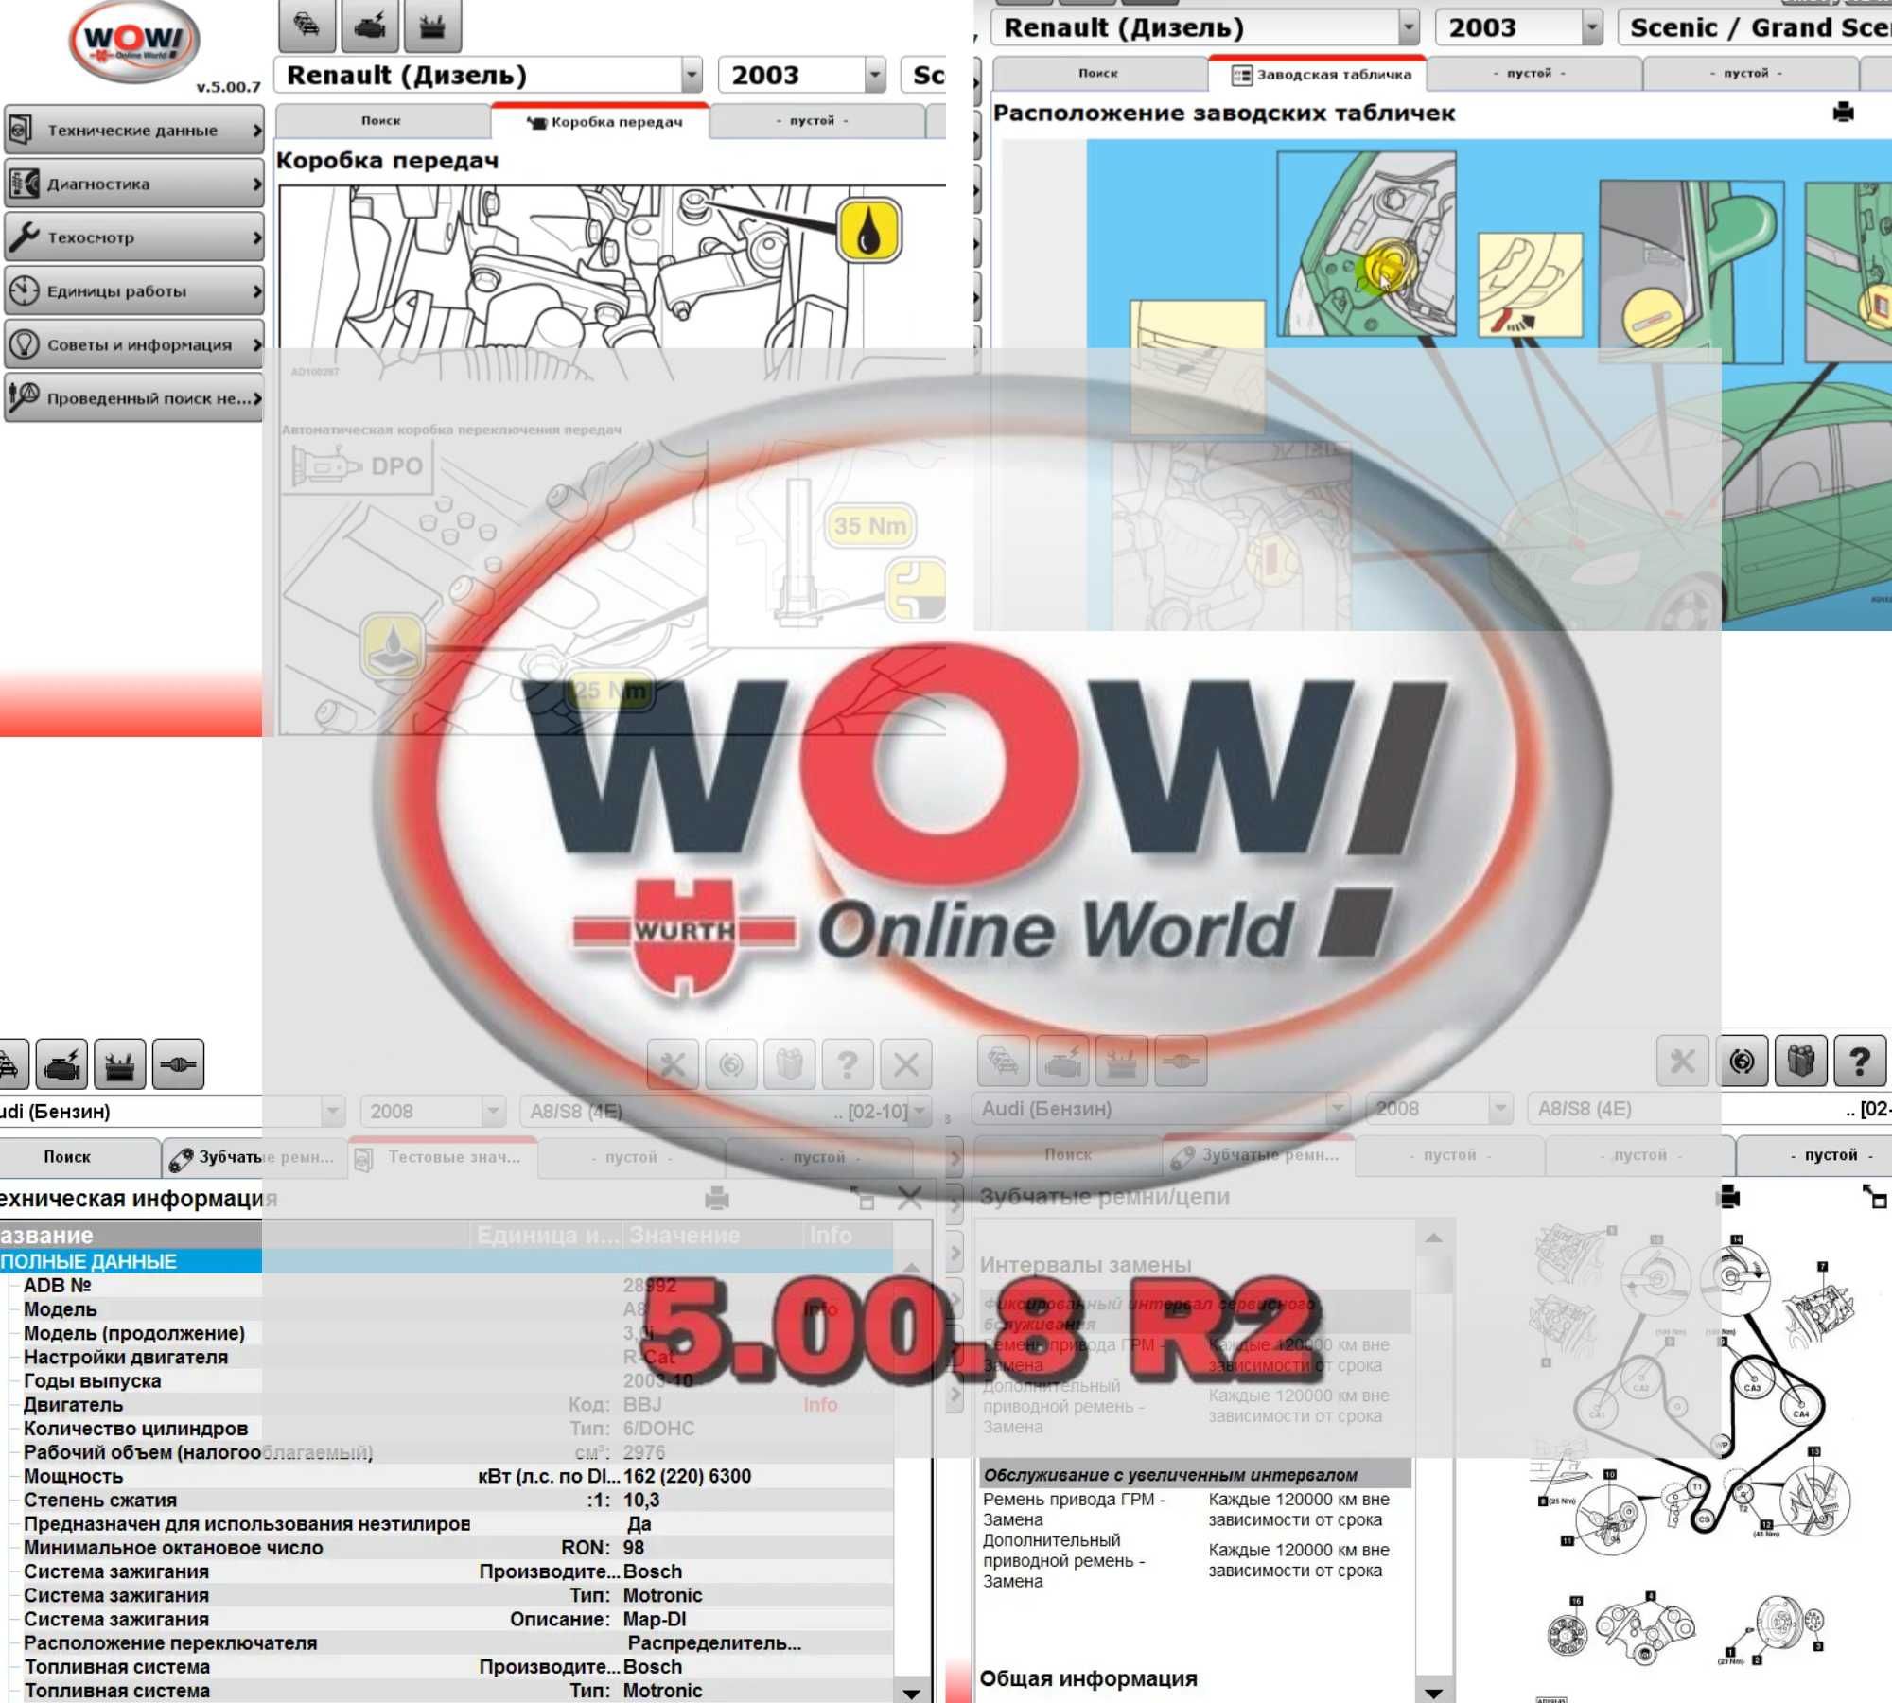The width and height of the screenshot is (1892, 1703).
Task: Open Советы и информация sidebar menu
Action: coord(133,344)
